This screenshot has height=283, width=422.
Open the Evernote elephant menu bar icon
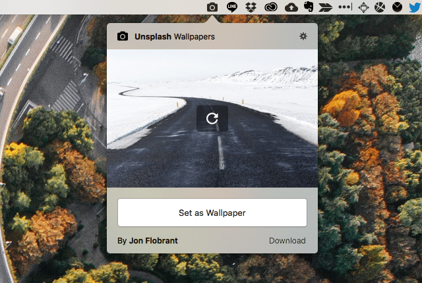[309, 7]
